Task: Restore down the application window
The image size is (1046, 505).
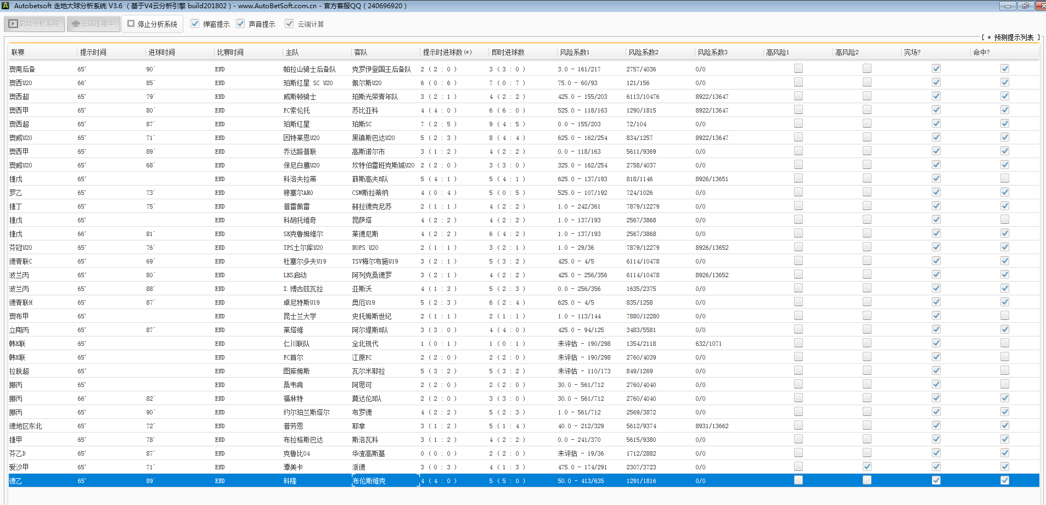Action: [1025, 5]
